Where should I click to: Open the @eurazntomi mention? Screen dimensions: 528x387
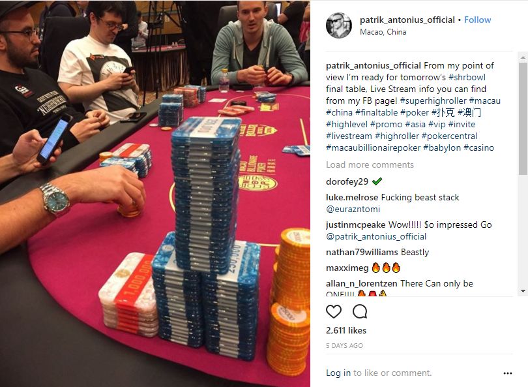pos(353,209)
